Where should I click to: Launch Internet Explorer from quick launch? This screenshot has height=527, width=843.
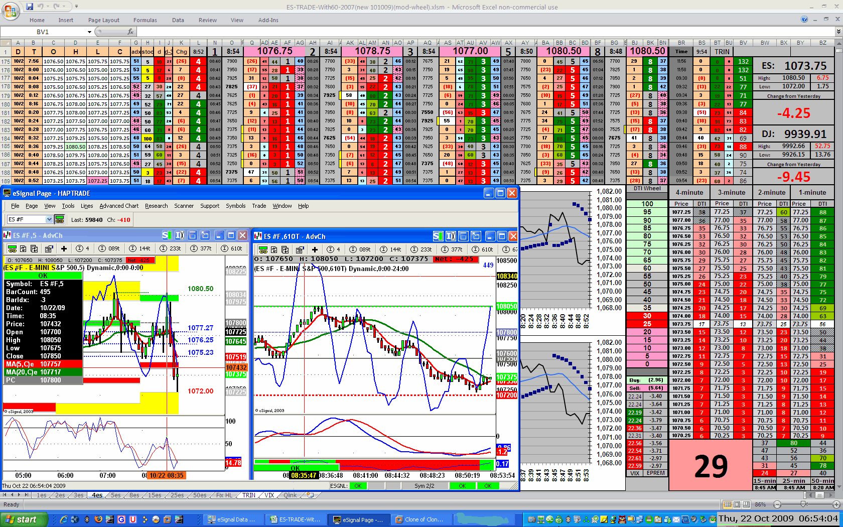click(x=64, y=519)
